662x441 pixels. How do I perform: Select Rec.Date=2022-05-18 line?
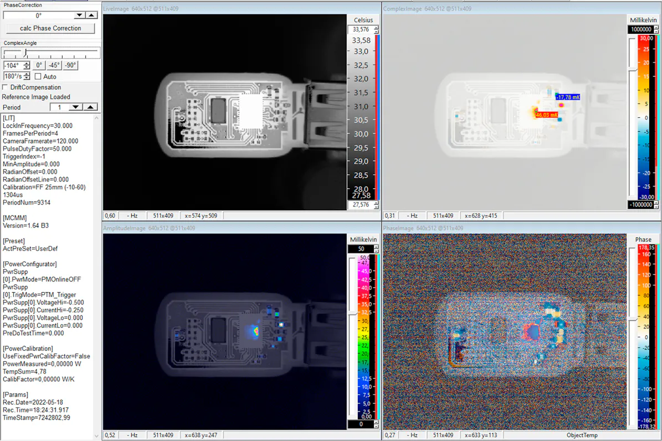[x=33, y=402]
